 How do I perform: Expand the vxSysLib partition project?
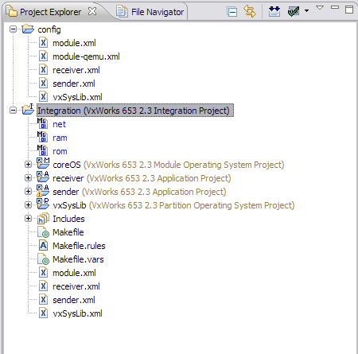tap(28, 204)
